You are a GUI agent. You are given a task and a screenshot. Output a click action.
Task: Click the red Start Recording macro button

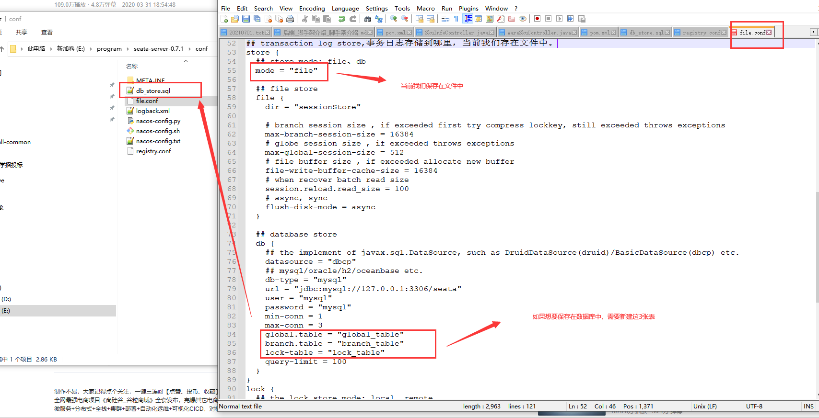click(537, 19)
